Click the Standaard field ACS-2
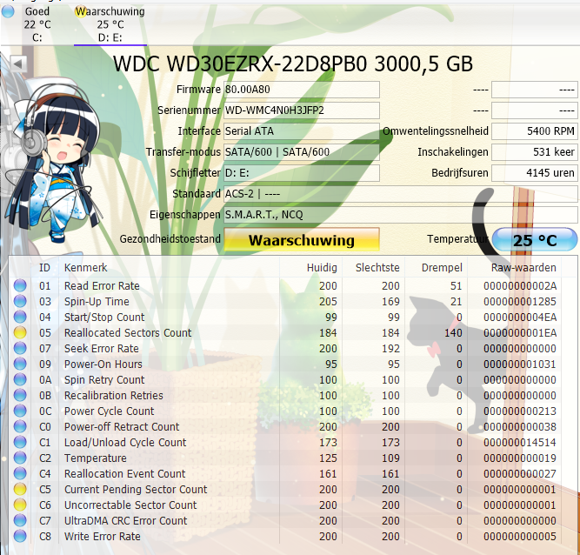This screenshot has width=580, height=555. click(x=401, y=193)
